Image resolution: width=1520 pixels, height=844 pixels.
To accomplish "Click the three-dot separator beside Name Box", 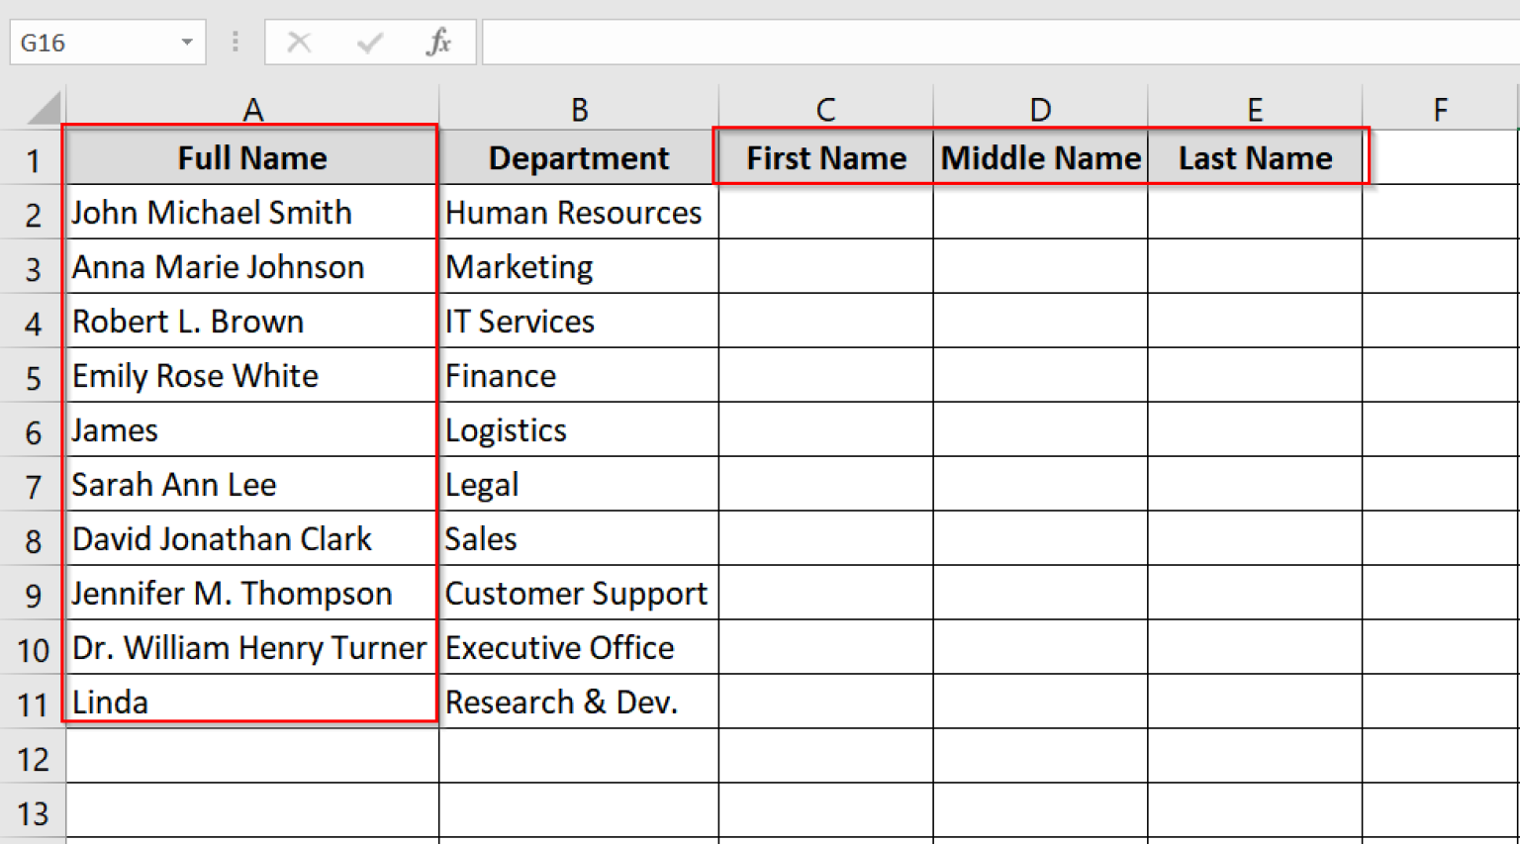I will [235, 42].
